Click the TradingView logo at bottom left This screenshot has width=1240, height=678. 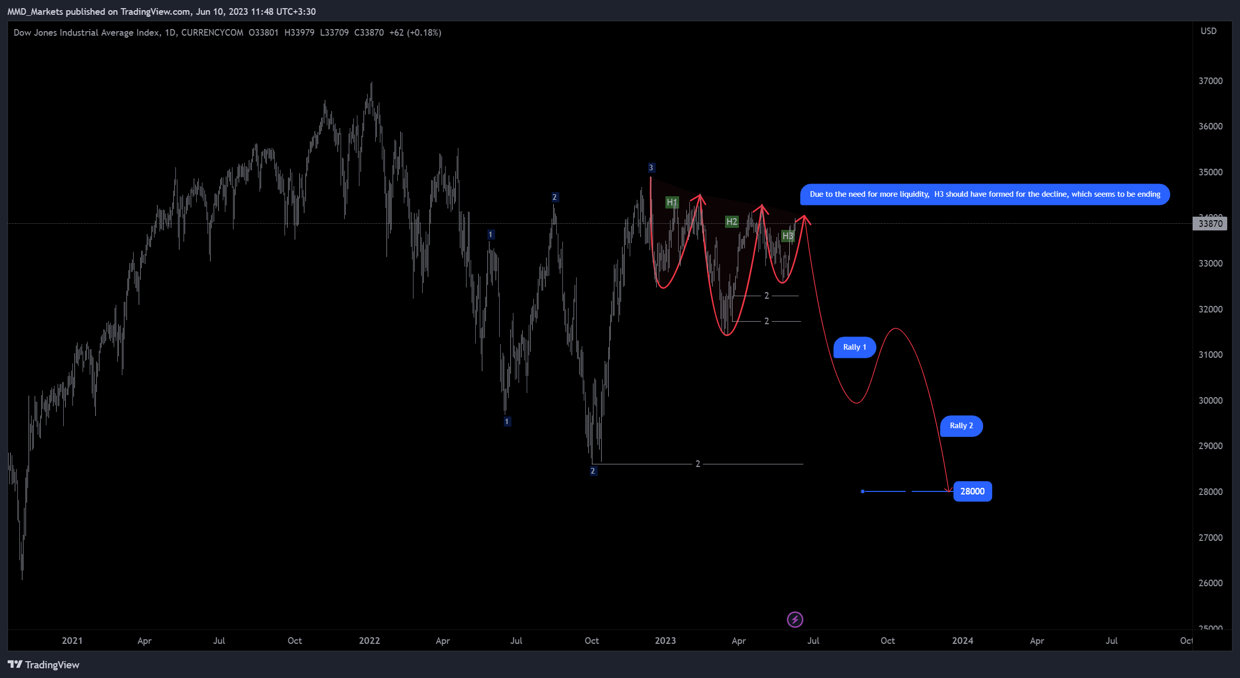[x=43, y=665]
